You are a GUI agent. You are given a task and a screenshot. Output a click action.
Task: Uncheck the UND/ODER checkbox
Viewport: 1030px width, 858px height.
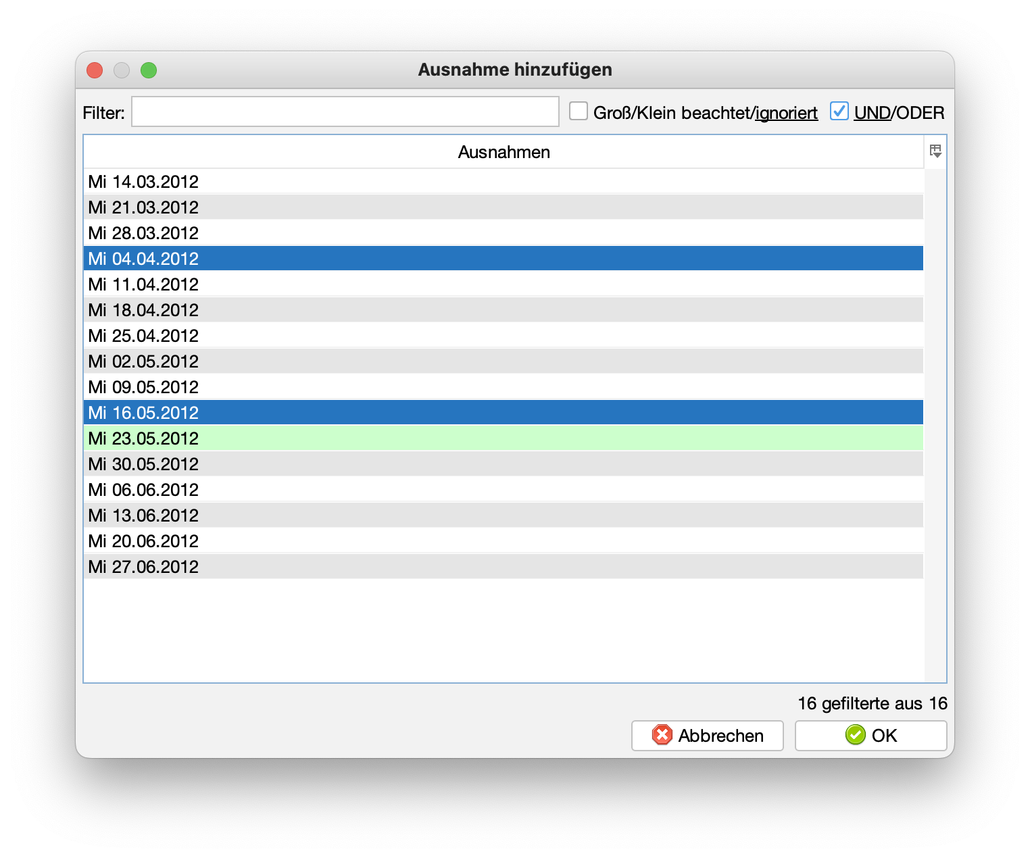tap(839, 111)
